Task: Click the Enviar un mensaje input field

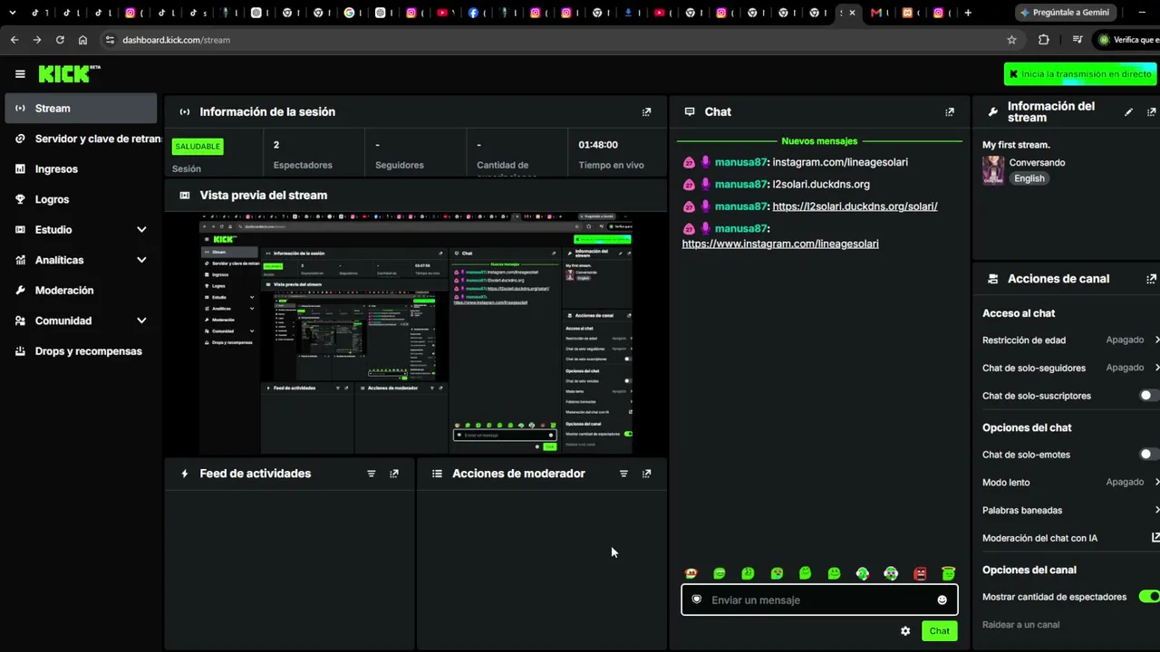Action: coord(819,600)
